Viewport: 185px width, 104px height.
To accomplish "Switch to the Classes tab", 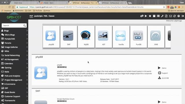I will tap(51, 16).
